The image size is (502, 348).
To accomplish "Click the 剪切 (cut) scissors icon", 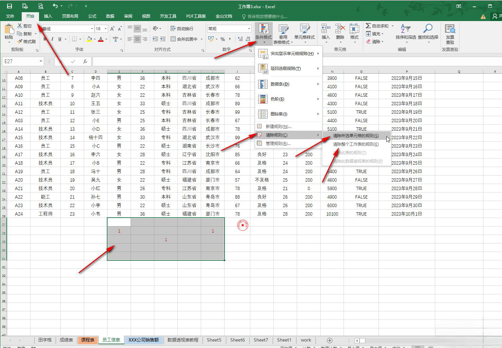I will coord(20,26).
